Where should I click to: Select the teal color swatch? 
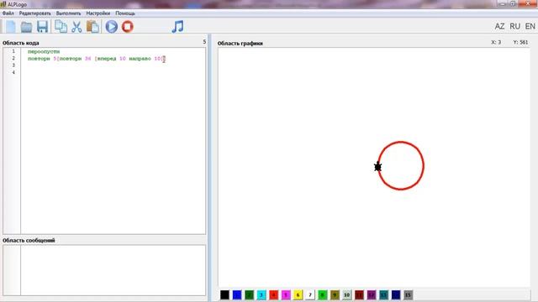pos(383,294)
